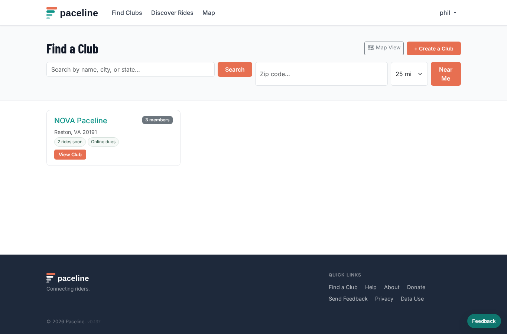Open the Map View button
The height and width of the screenshot is (334, 507).
pyautogui.click(x=384, y=48)
